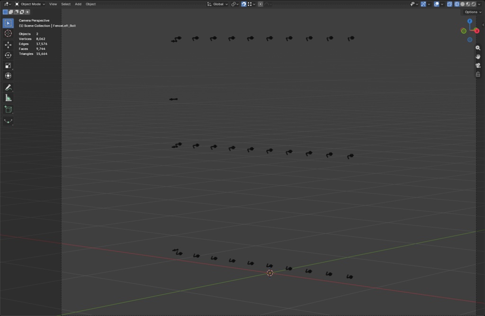Open the Options dropdown
485x316 pixels.
click(x=473, y=12)
